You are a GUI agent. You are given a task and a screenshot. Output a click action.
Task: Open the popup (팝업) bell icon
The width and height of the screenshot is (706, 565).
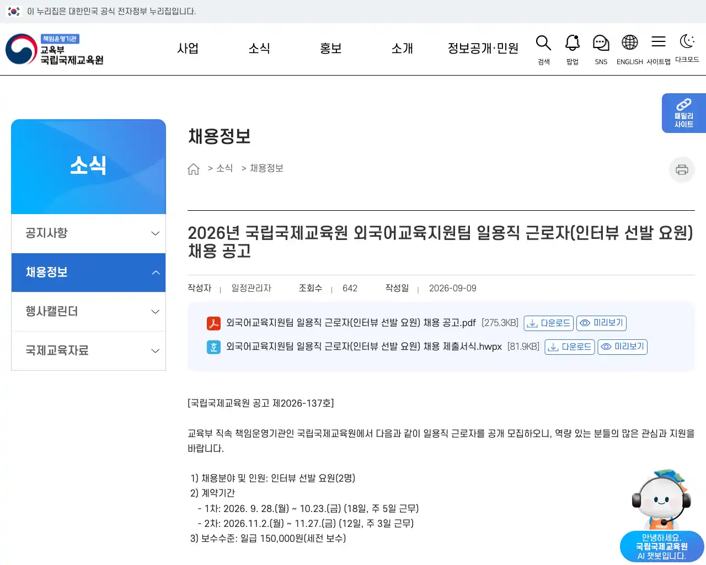click(x=573, y=44)
